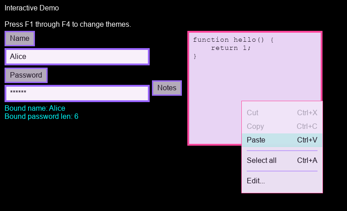Click the Ctrl+A shortcut hint
347x211 pixels.
(307, 160)
